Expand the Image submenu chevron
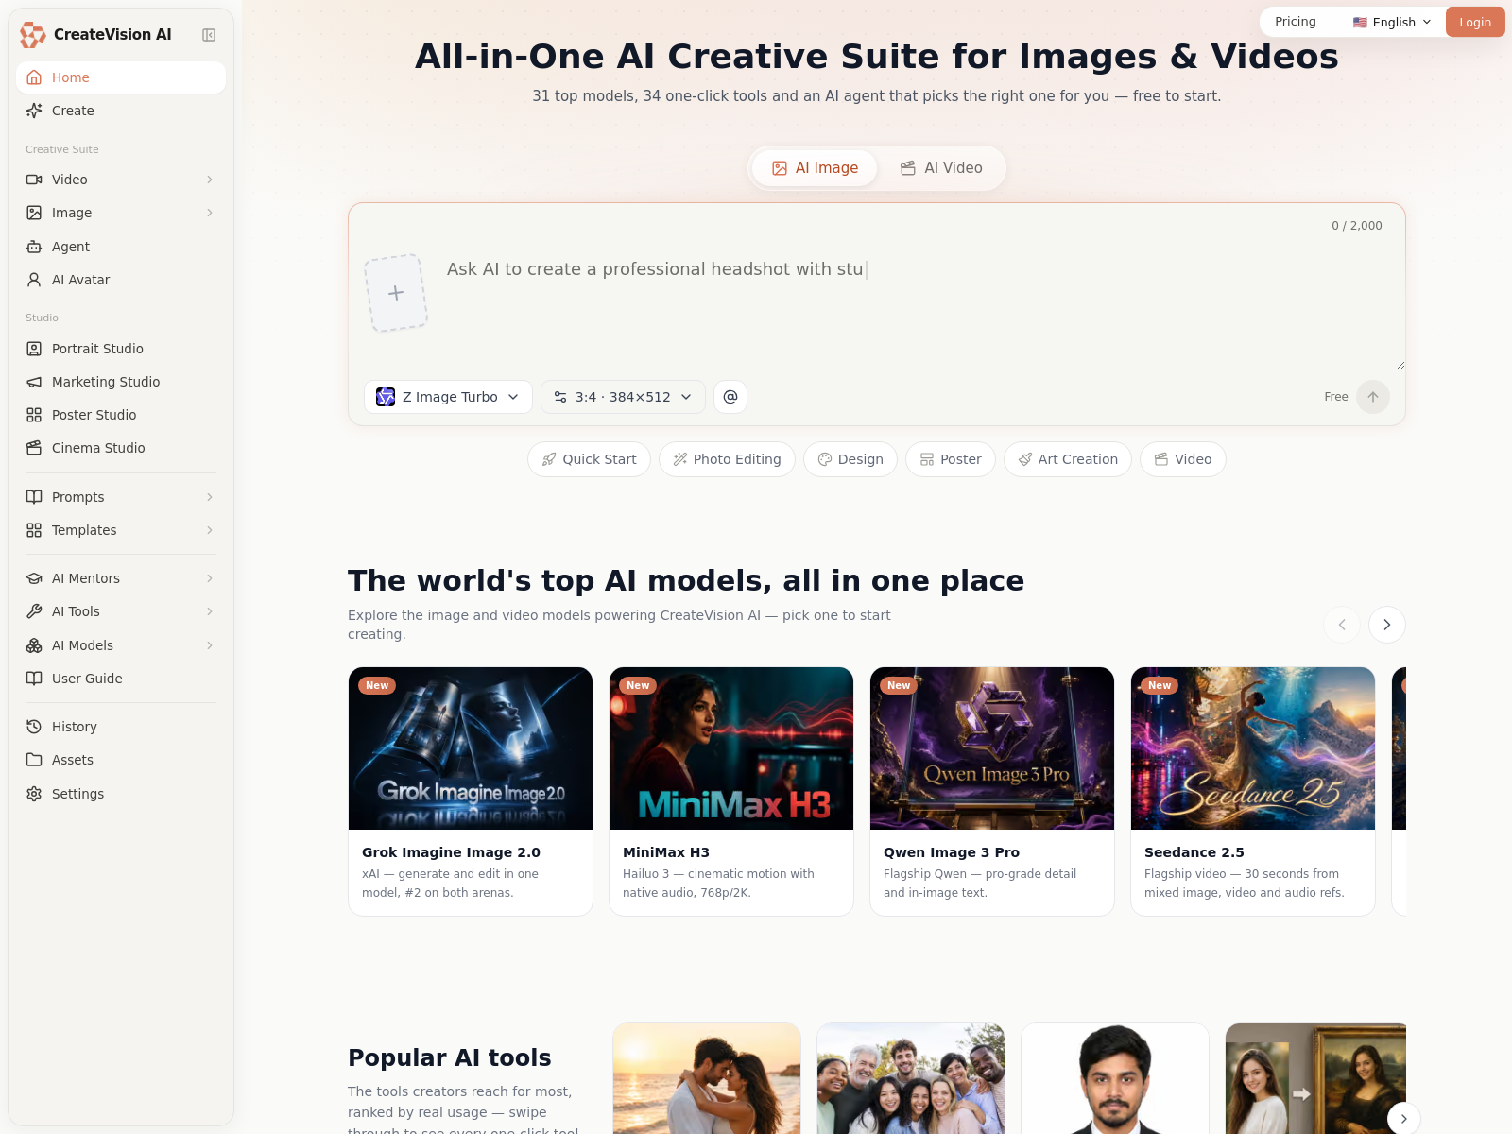The width and height of the screenshot is (1512, 1134). click(210, 213)
